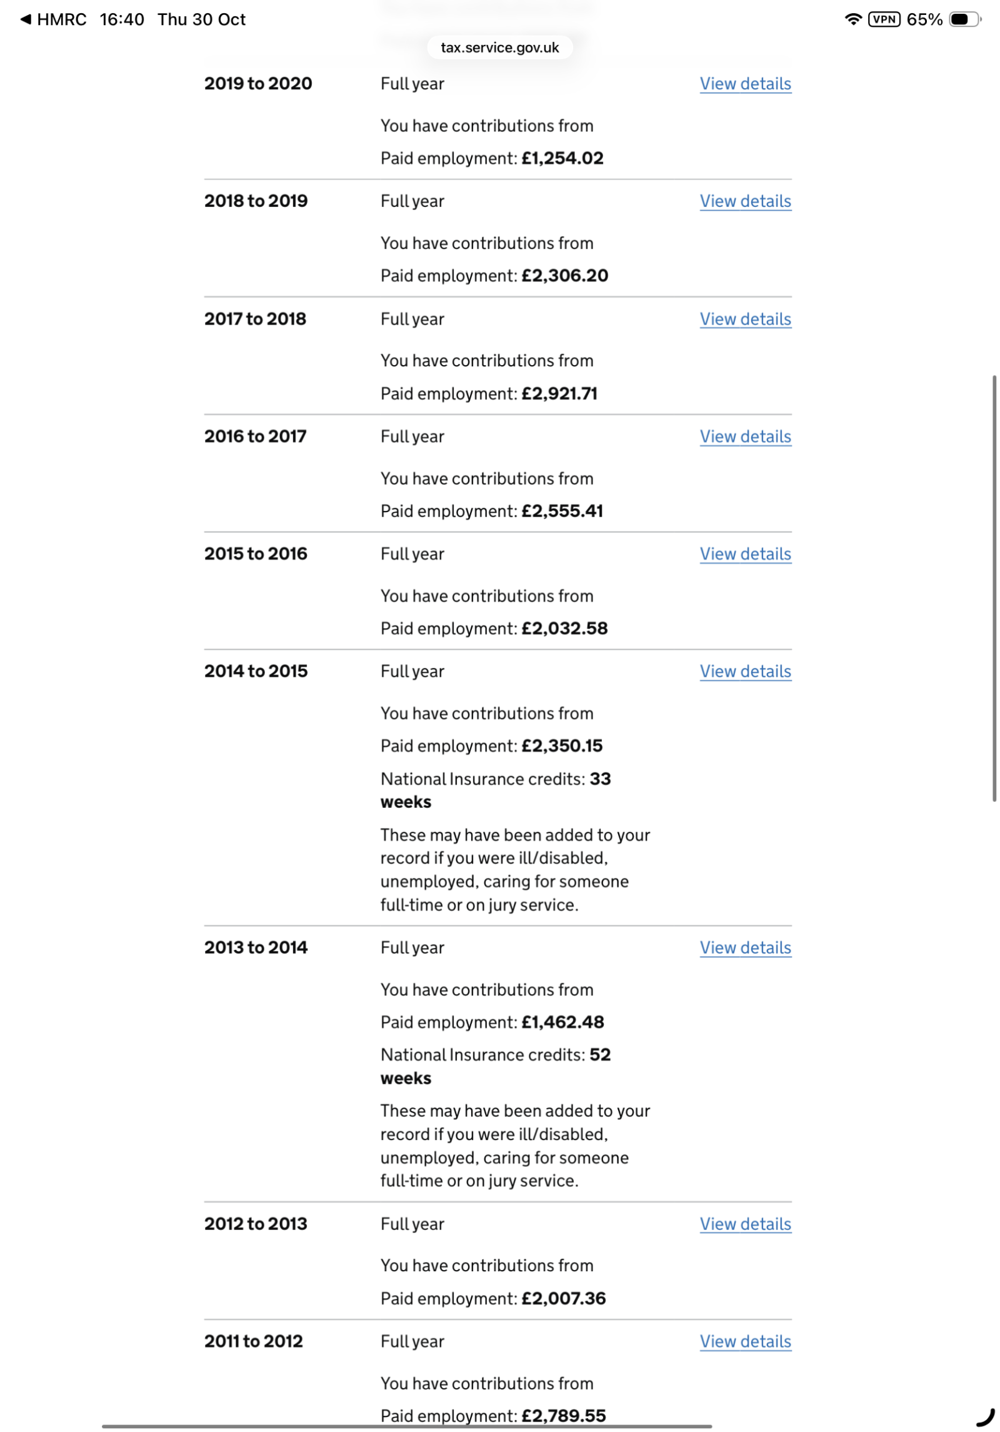Screen dimensions: 1000x1432
Task: View details of 2011 to 2012 year
Action: pos(745,1342)
